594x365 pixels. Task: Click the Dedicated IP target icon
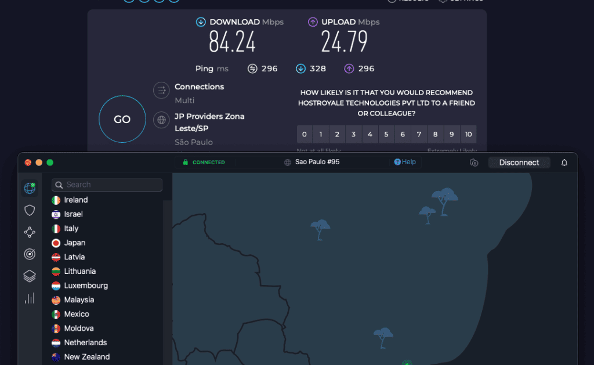pyautogui.click(x=30, y=254)
